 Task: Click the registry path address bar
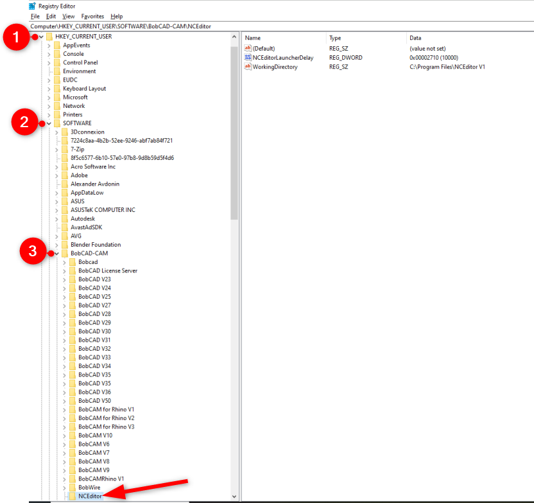click(x=281, y=26)
